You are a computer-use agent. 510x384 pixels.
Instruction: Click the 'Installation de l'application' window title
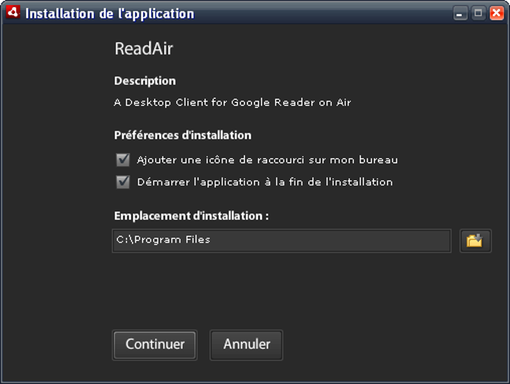click(x=109, y=13)
